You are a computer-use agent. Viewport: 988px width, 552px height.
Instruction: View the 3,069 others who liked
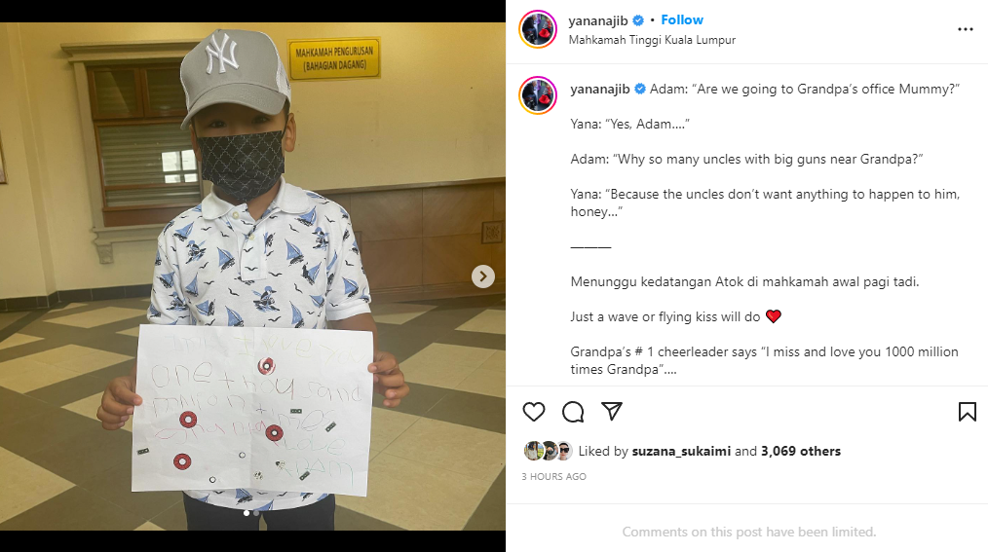tap(801, 451)
